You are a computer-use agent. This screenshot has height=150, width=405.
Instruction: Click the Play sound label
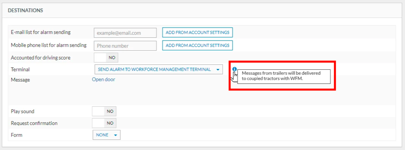pyautogui.click(x=22, y=111)
